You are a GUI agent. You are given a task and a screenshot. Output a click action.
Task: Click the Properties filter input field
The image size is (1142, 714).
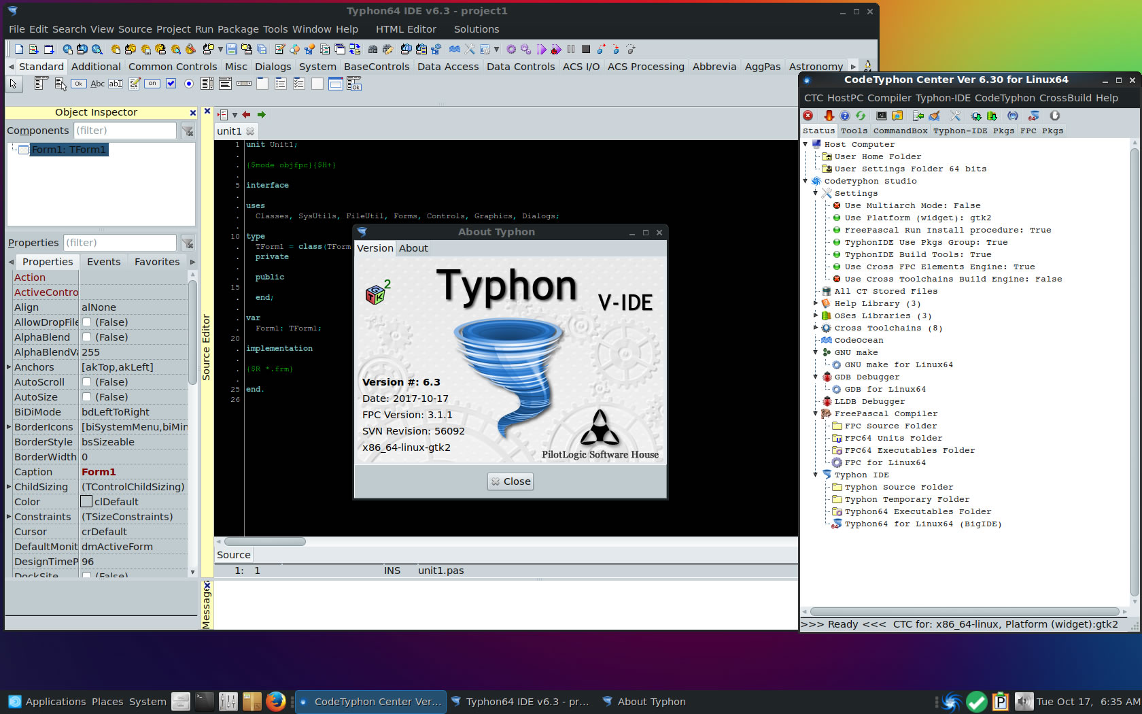click(120, 243)
